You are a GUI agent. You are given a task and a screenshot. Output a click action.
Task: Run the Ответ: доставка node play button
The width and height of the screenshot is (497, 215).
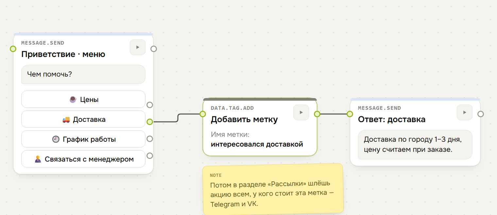pos(465,112)
